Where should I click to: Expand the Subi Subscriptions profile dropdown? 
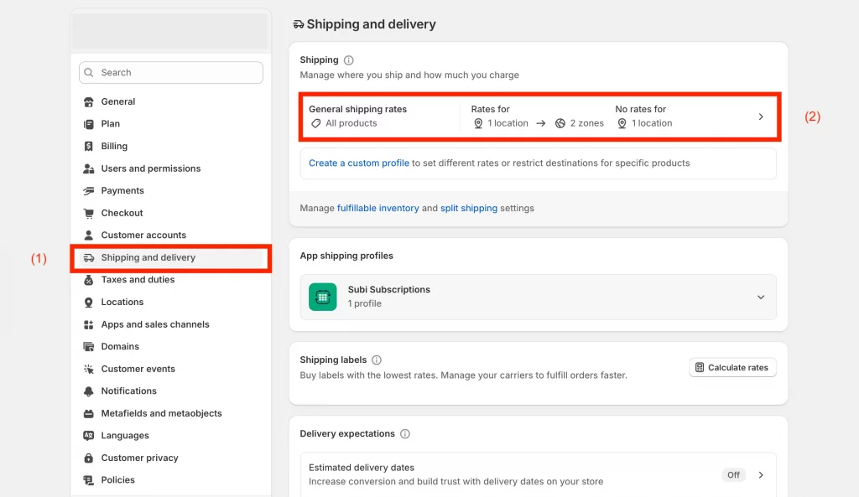pos(761,297)
